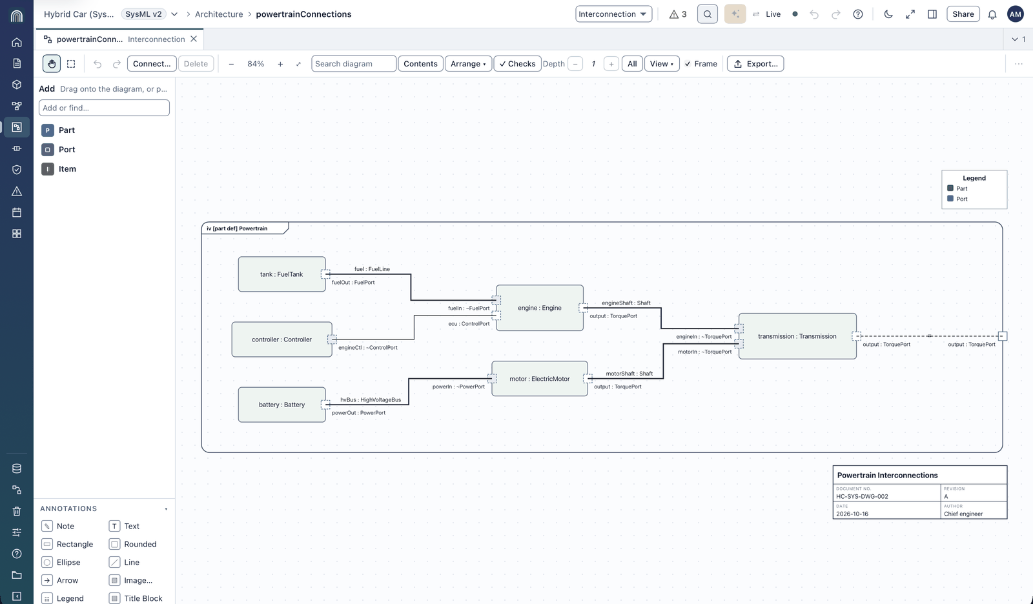Toggle Live sync mode

click(766, 14)
